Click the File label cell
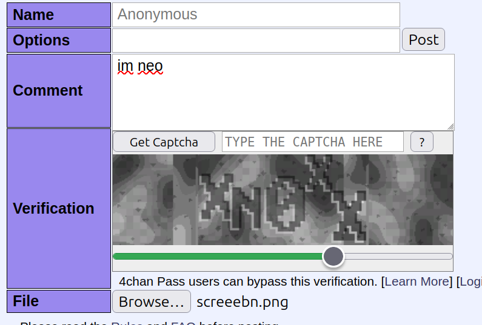Viewport: 482px width, 325px height. pyautogui.click(x=59, y=301)
